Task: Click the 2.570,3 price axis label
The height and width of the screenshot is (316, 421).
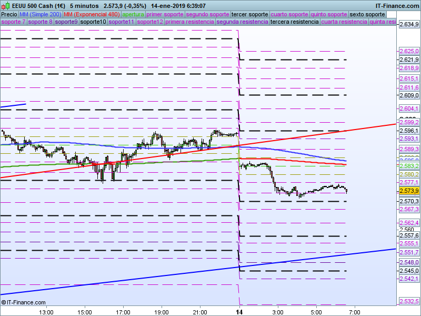Action: pos(409,201)
